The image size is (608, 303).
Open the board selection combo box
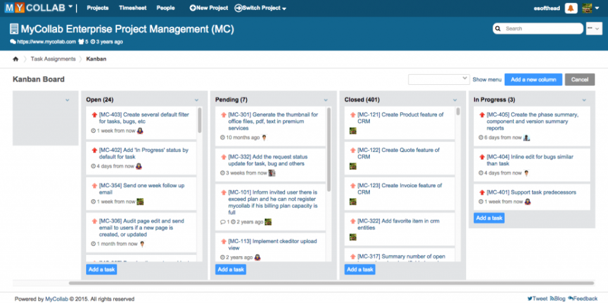438,79
